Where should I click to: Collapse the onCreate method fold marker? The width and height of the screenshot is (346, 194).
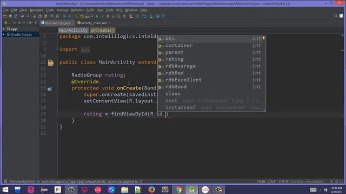57,88
